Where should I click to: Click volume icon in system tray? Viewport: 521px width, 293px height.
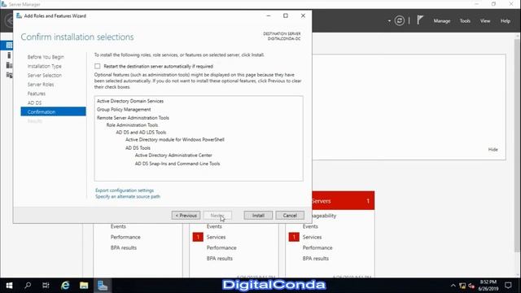(471, 286)
